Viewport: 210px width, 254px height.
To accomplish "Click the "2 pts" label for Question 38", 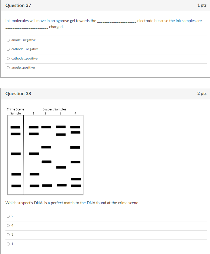I will (202, 93).
